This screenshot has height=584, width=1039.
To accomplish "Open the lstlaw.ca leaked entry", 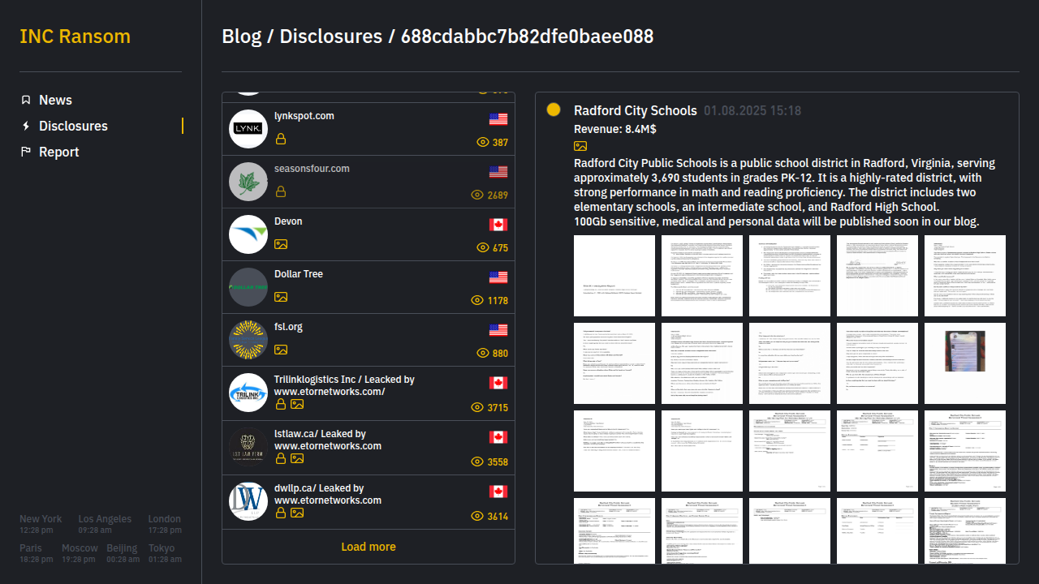I will (369, 448).
